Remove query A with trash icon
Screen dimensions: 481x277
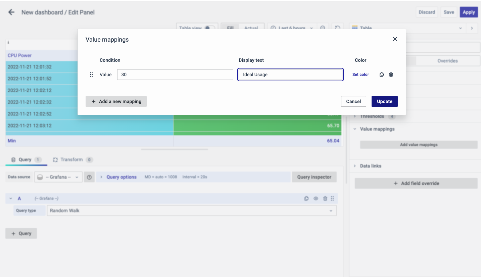325,198
